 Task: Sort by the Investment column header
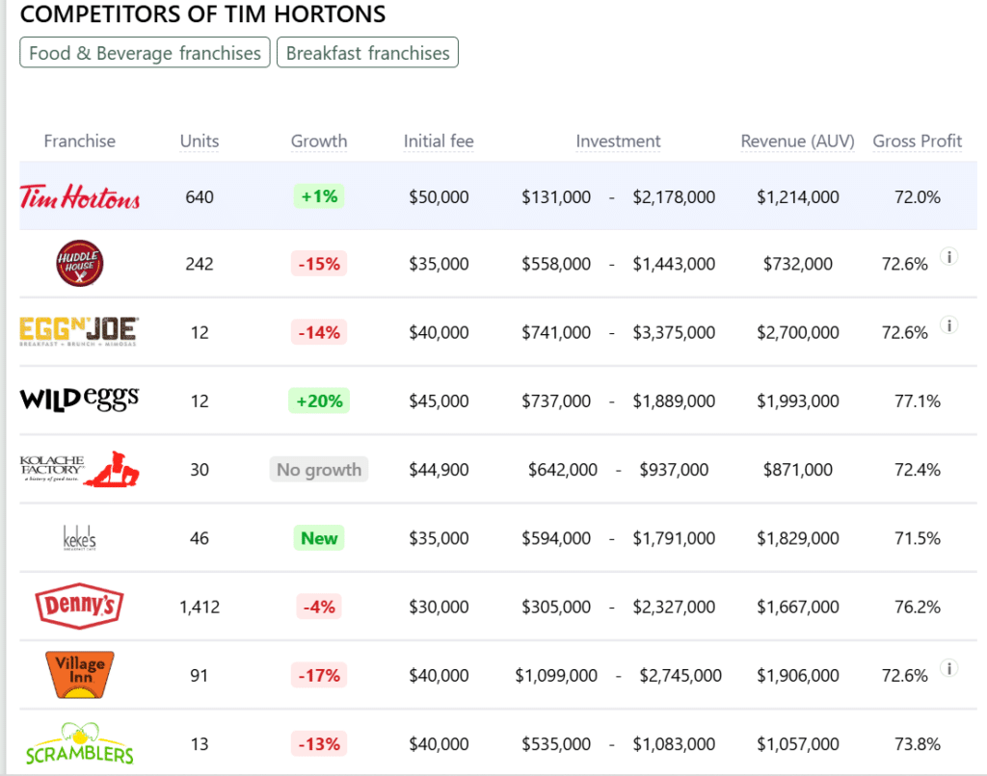click(x=618, y=141)
